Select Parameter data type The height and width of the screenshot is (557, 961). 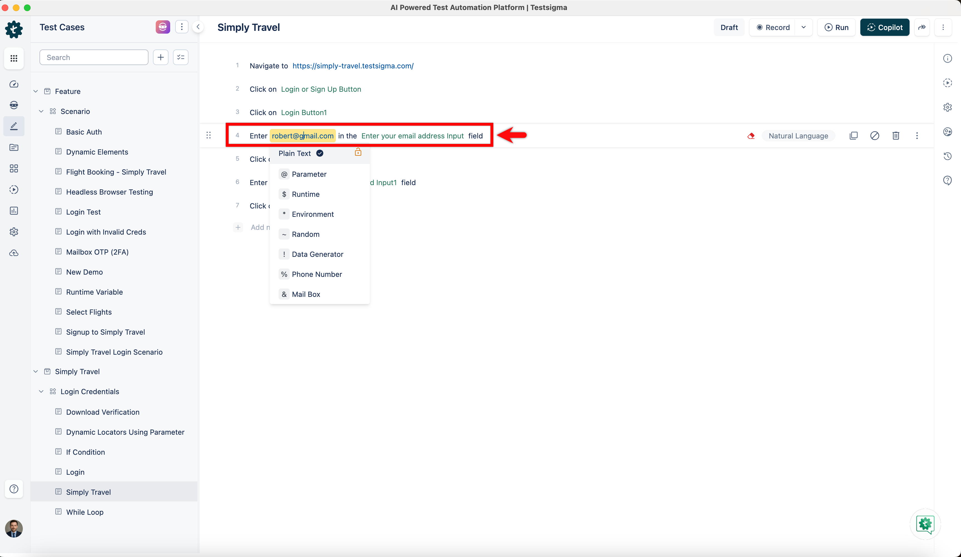coord(319,174)
